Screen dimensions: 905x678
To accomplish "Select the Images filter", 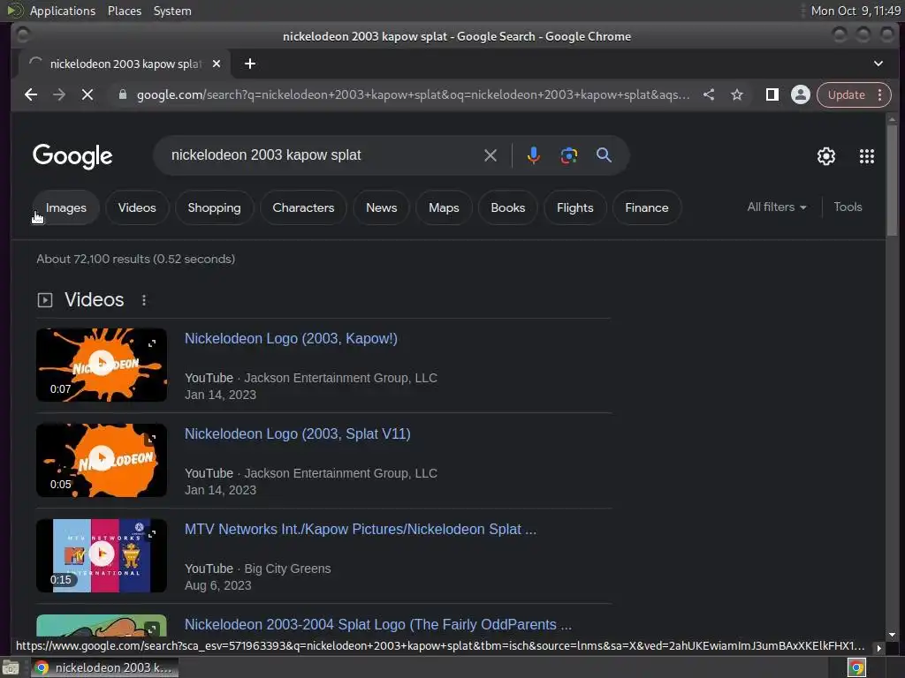I will (65, 208).
